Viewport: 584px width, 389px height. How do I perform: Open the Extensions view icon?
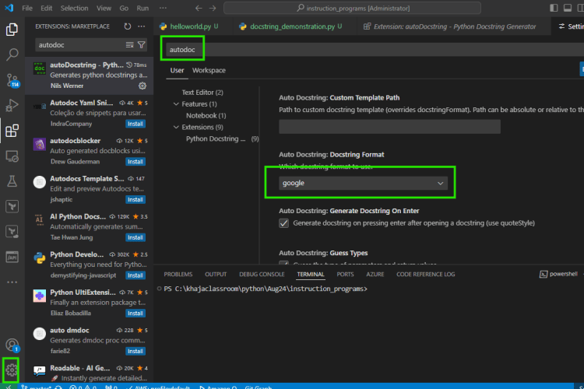pyautogui.click(x=12, y=131)
